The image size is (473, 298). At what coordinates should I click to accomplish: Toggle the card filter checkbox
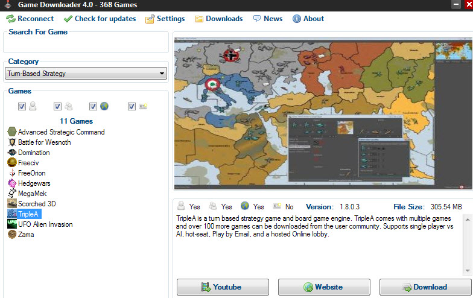pyautogui.click(x=132, y=106)
